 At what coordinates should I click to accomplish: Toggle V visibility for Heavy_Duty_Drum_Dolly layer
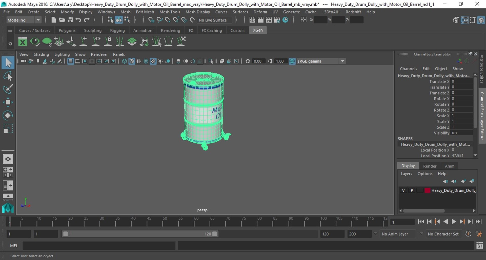pyautogui.click(x=403, y=190)
